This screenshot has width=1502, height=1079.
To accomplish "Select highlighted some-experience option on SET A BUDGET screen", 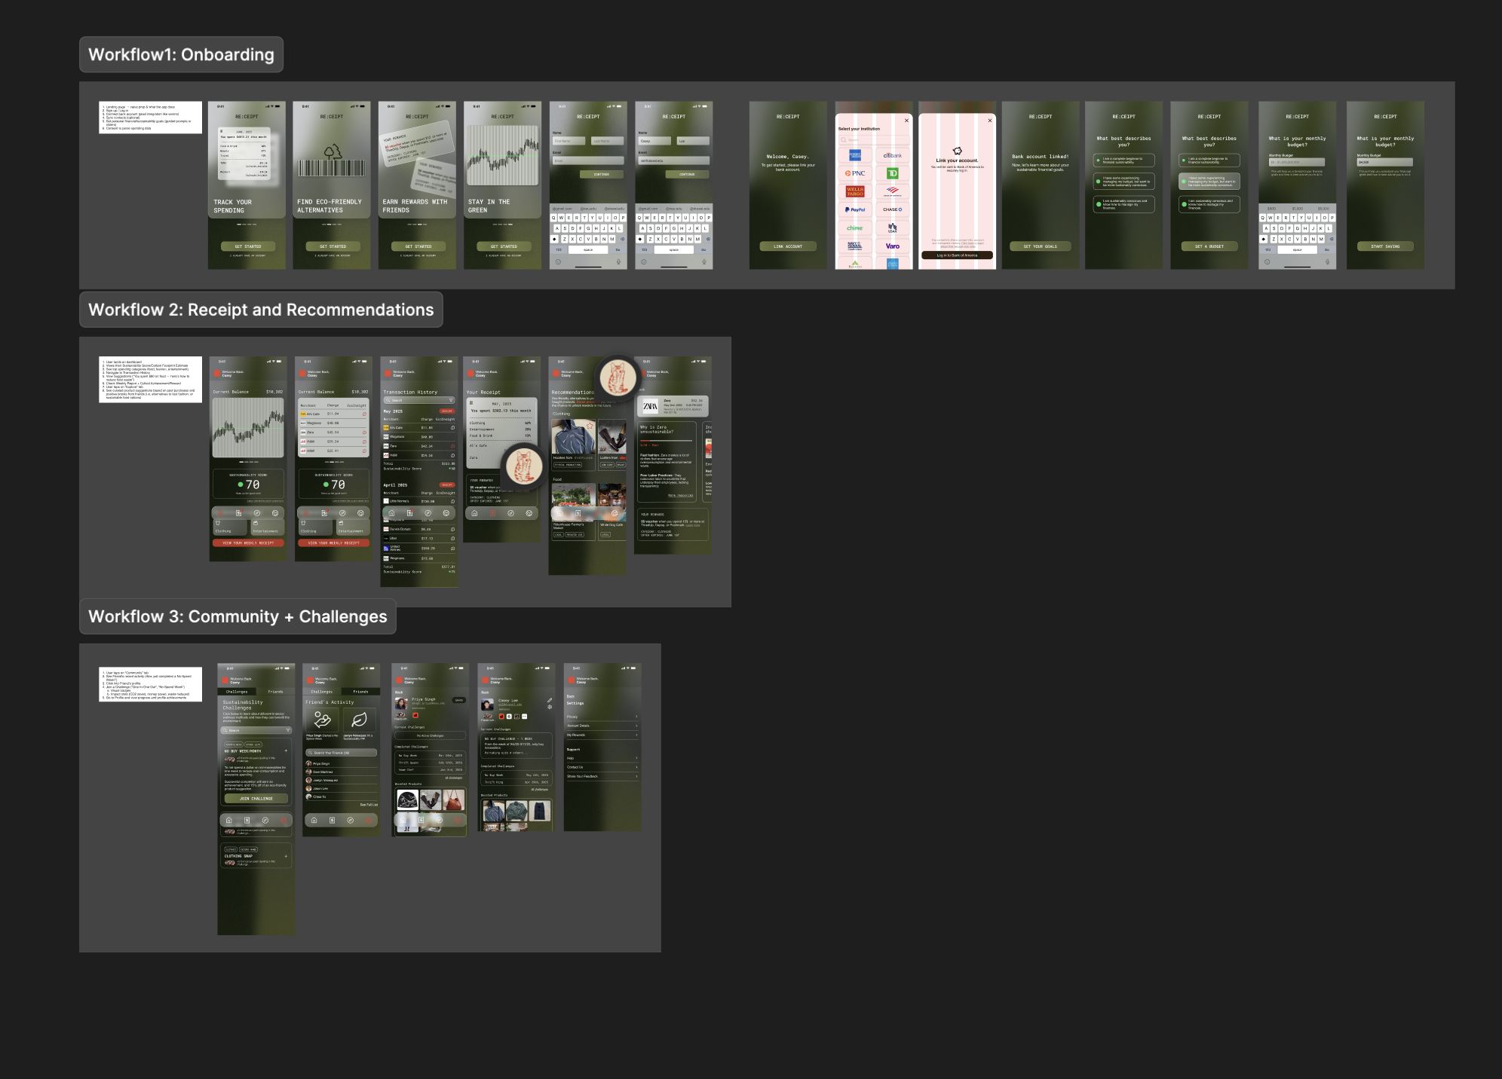I will pos(1209,182).
